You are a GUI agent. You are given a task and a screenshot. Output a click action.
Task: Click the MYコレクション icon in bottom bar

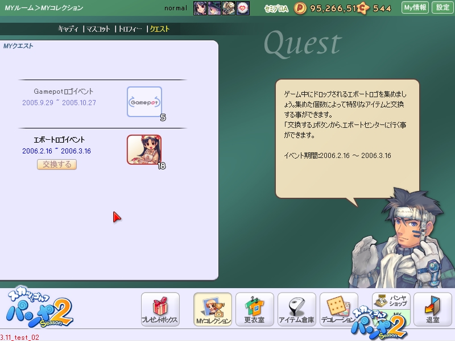click(213, 310)
